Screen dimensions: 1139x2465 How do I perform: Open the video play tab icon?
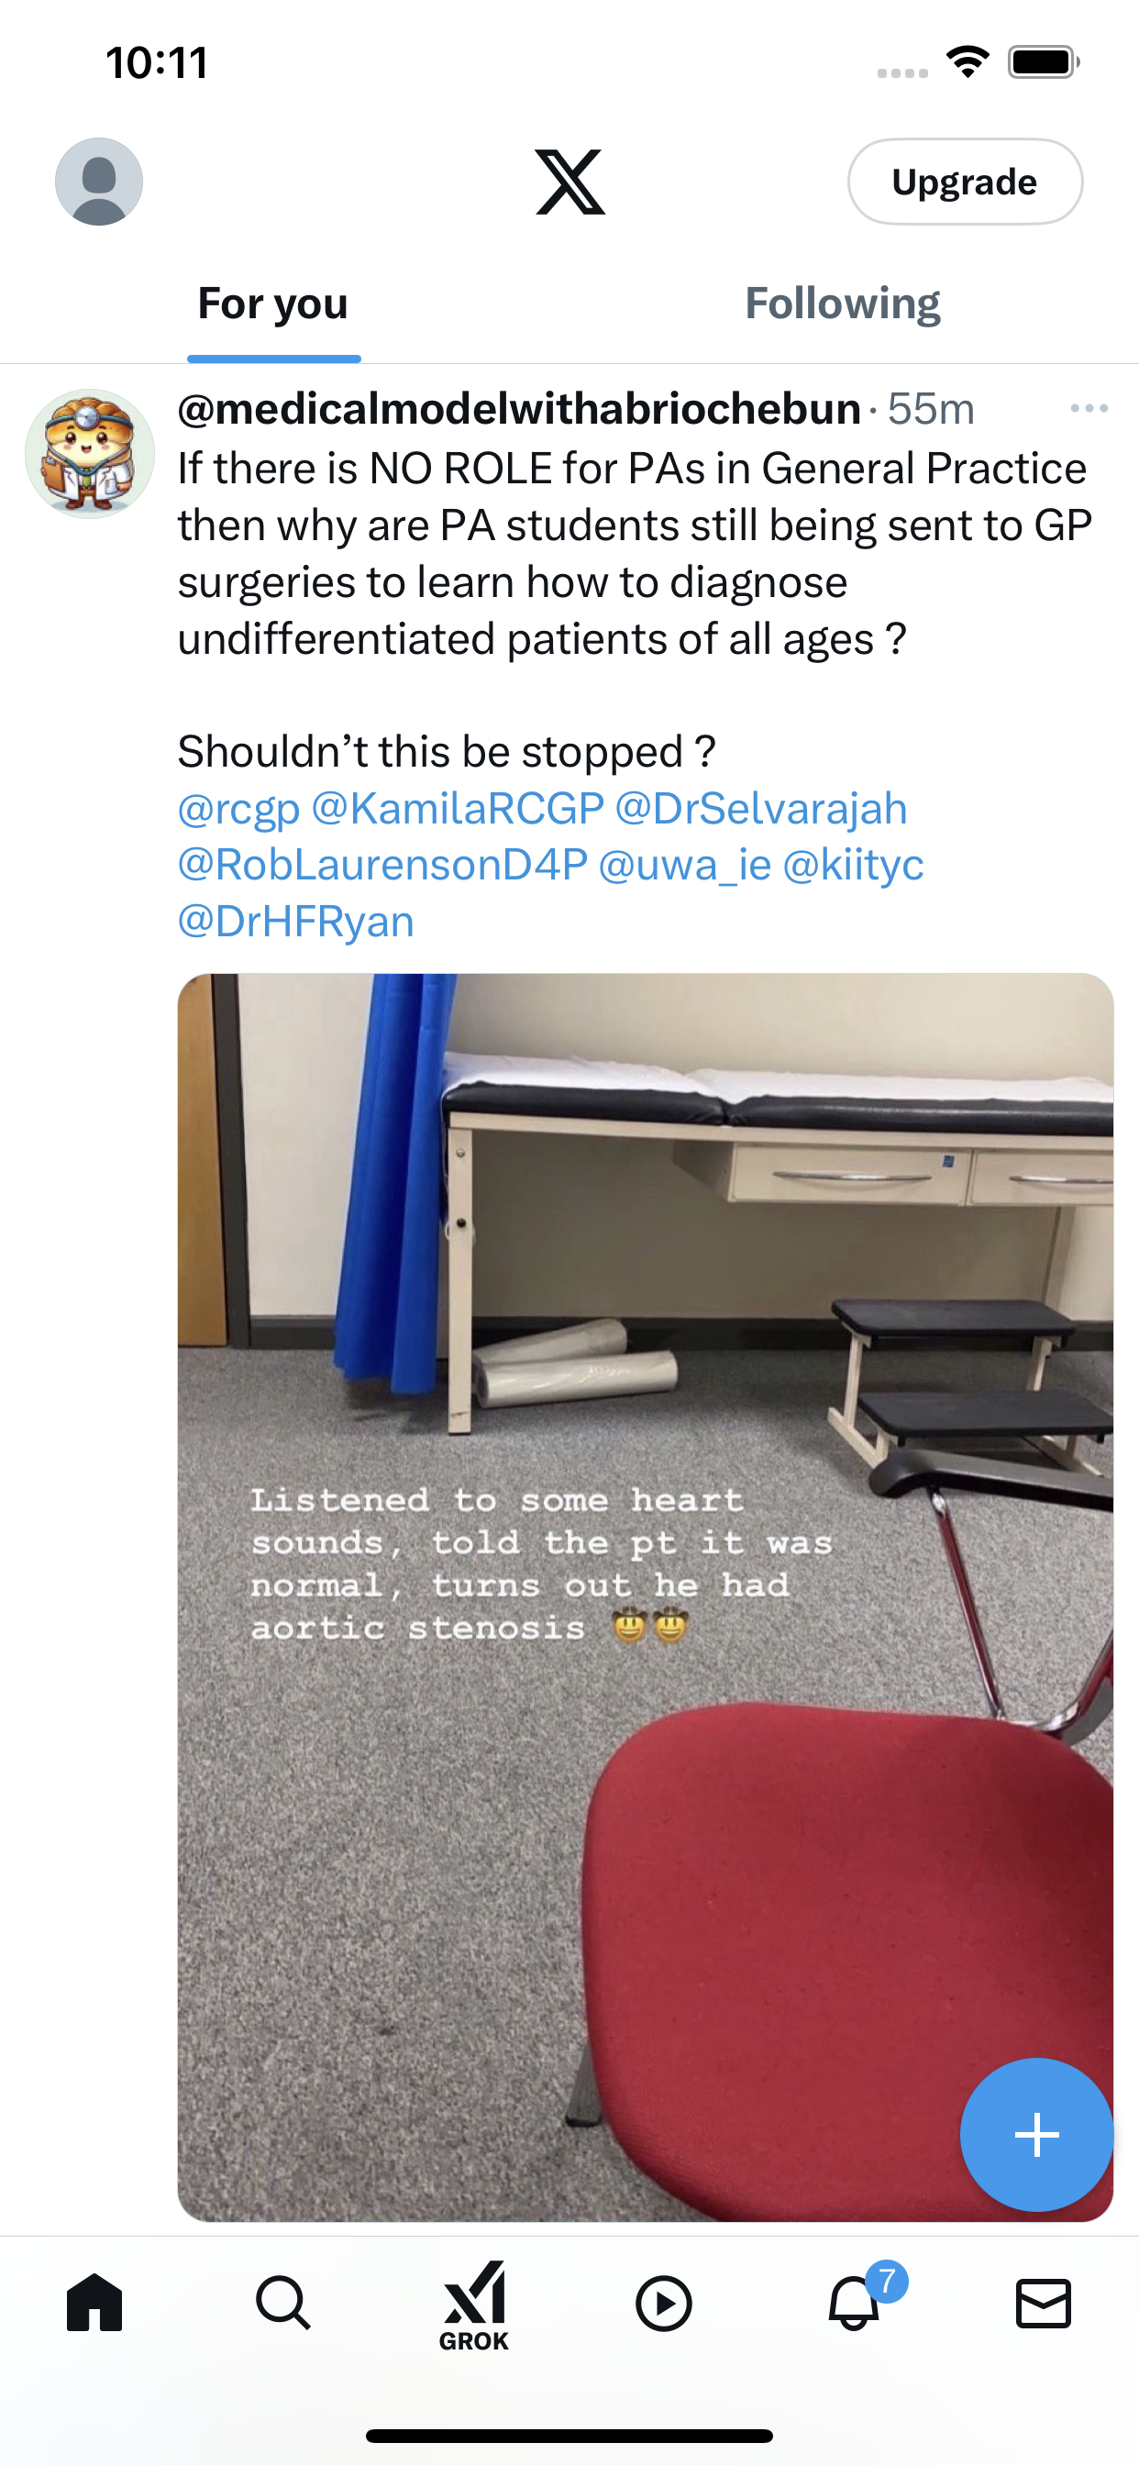click(663, 2304)
